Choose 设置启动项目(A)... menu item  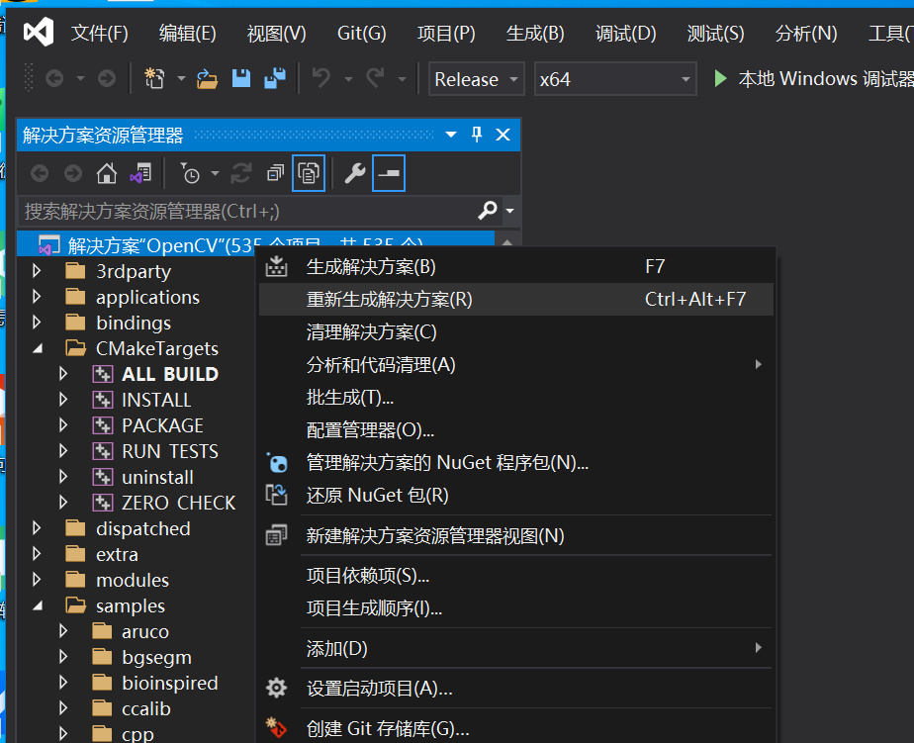point(516,689)
